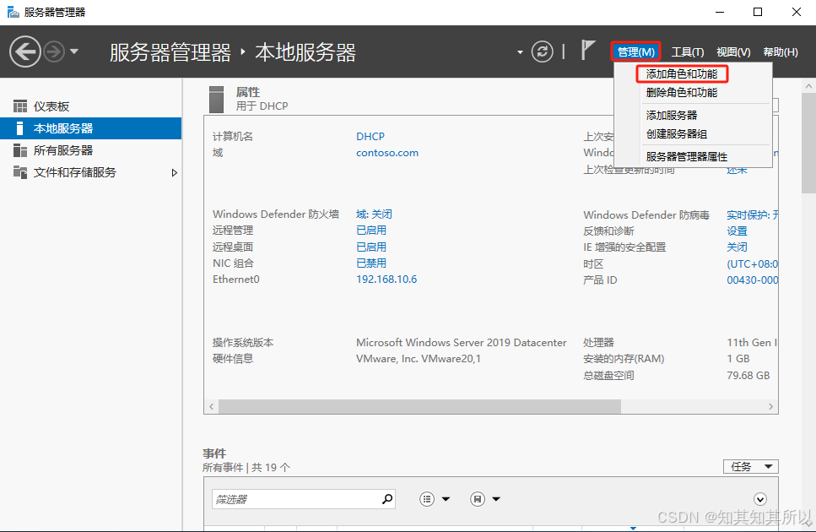Image resolution: width=816 pixels, height=532 pixels.
Task: Click the 本地服务器 sidebar icon
Action: 19,128
